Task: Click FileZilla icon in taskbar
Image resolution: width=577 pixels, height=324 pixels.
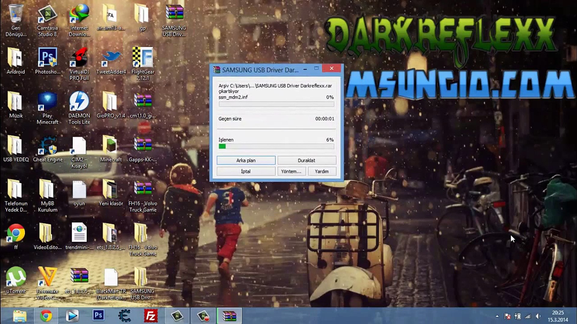Action: (151, 316)
